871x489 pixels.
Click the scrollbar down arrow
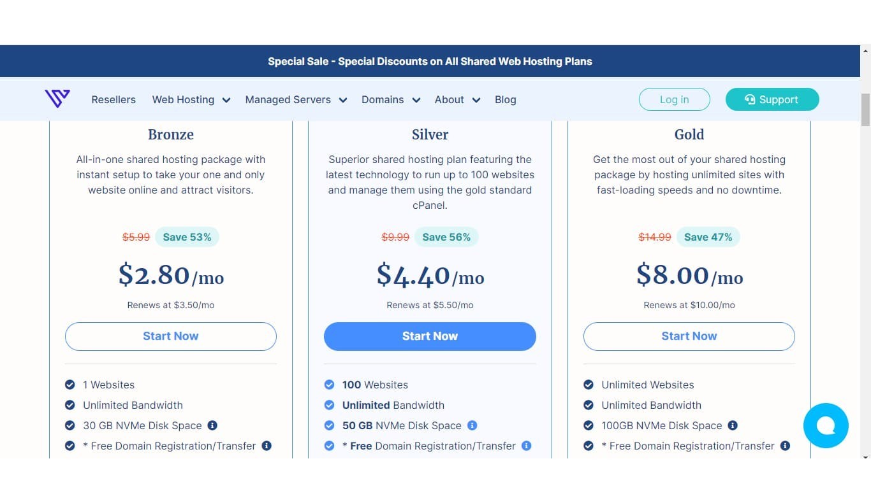pyautogui.click(x=865, y=455)
